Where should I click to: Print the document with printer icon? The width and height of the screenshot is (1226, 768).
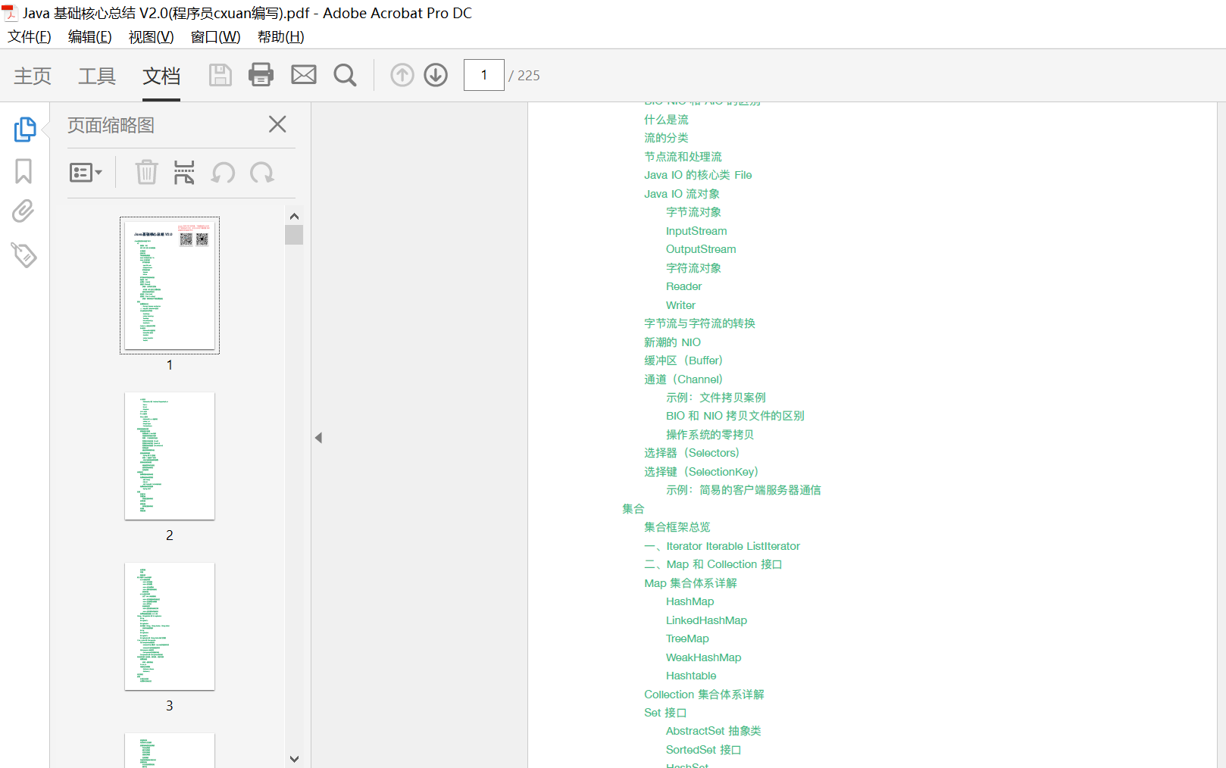click(x=261, y=74)
